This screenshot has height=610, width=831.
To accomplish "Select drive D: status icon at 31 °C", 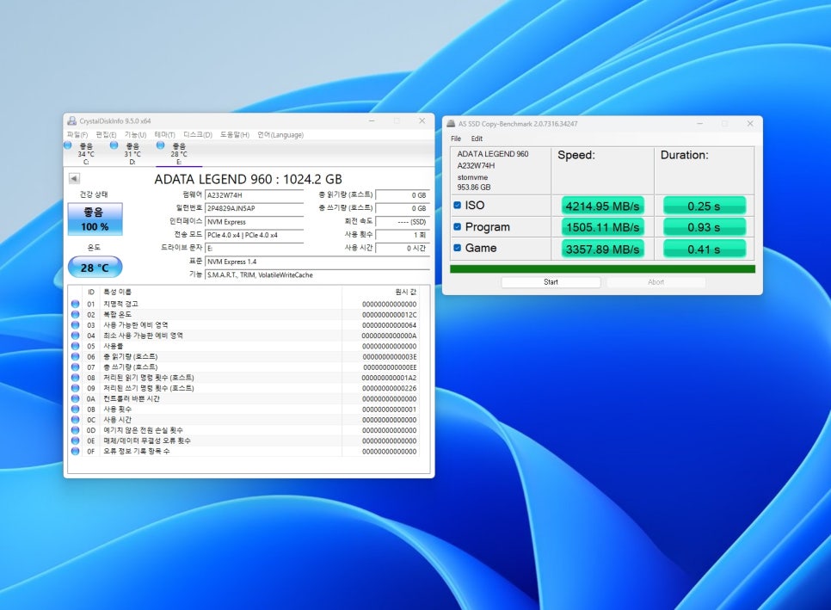I will tap(114, 145).
